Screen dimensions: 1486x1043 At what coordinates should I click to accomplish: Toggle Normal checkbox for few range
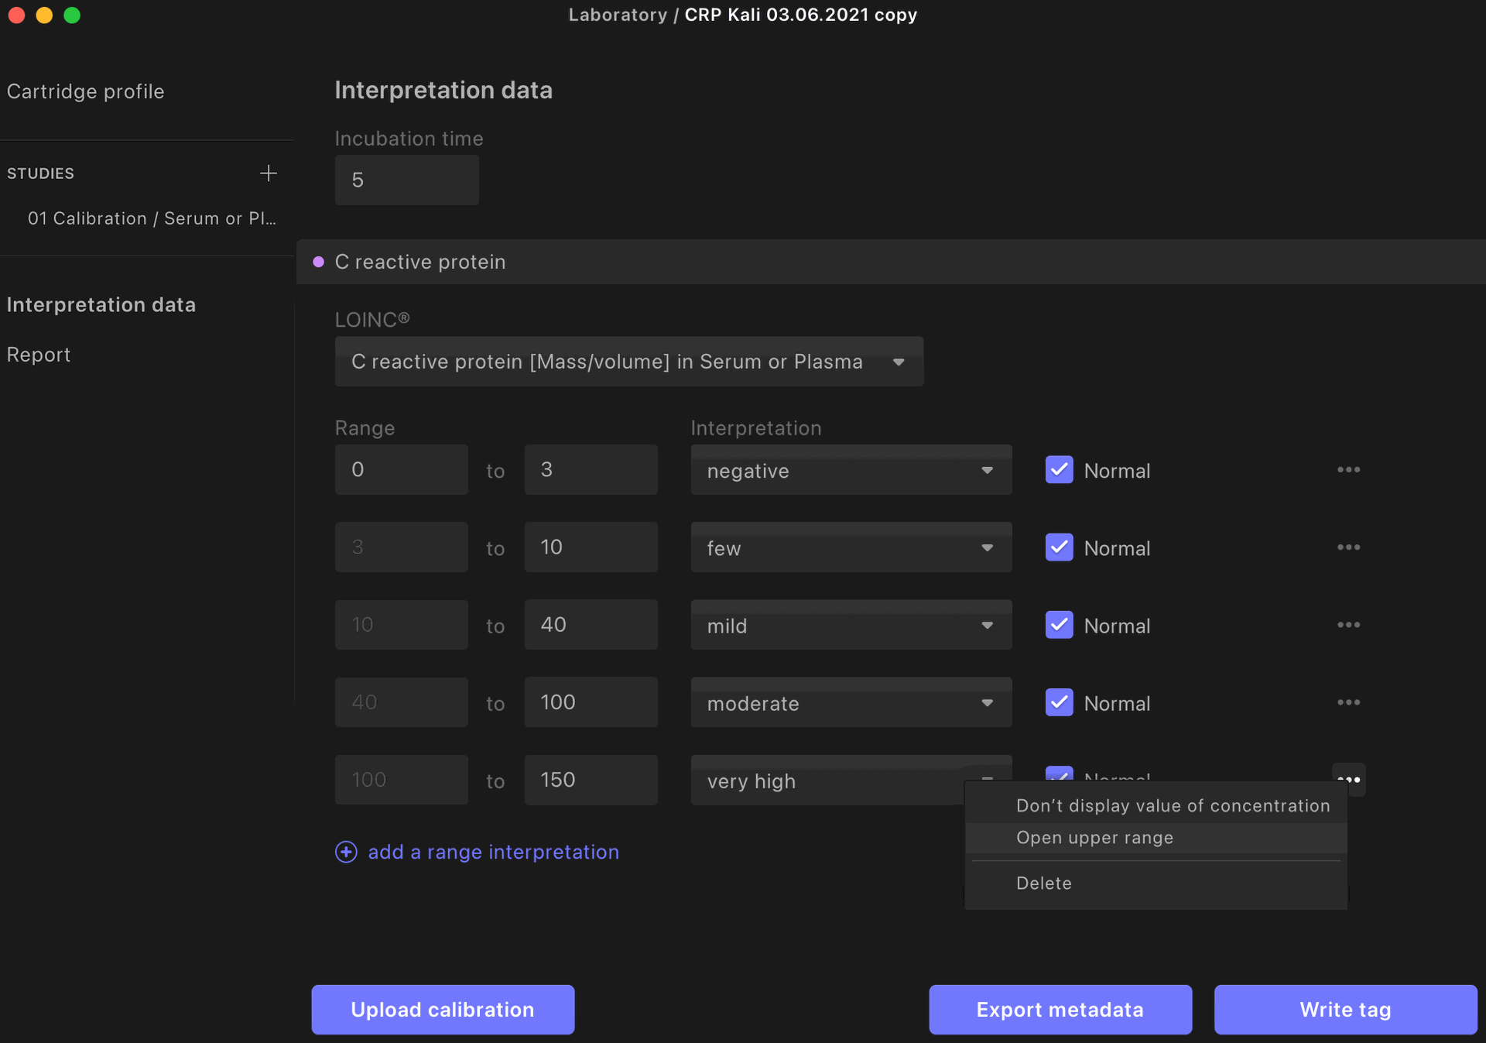(1059, 547)
